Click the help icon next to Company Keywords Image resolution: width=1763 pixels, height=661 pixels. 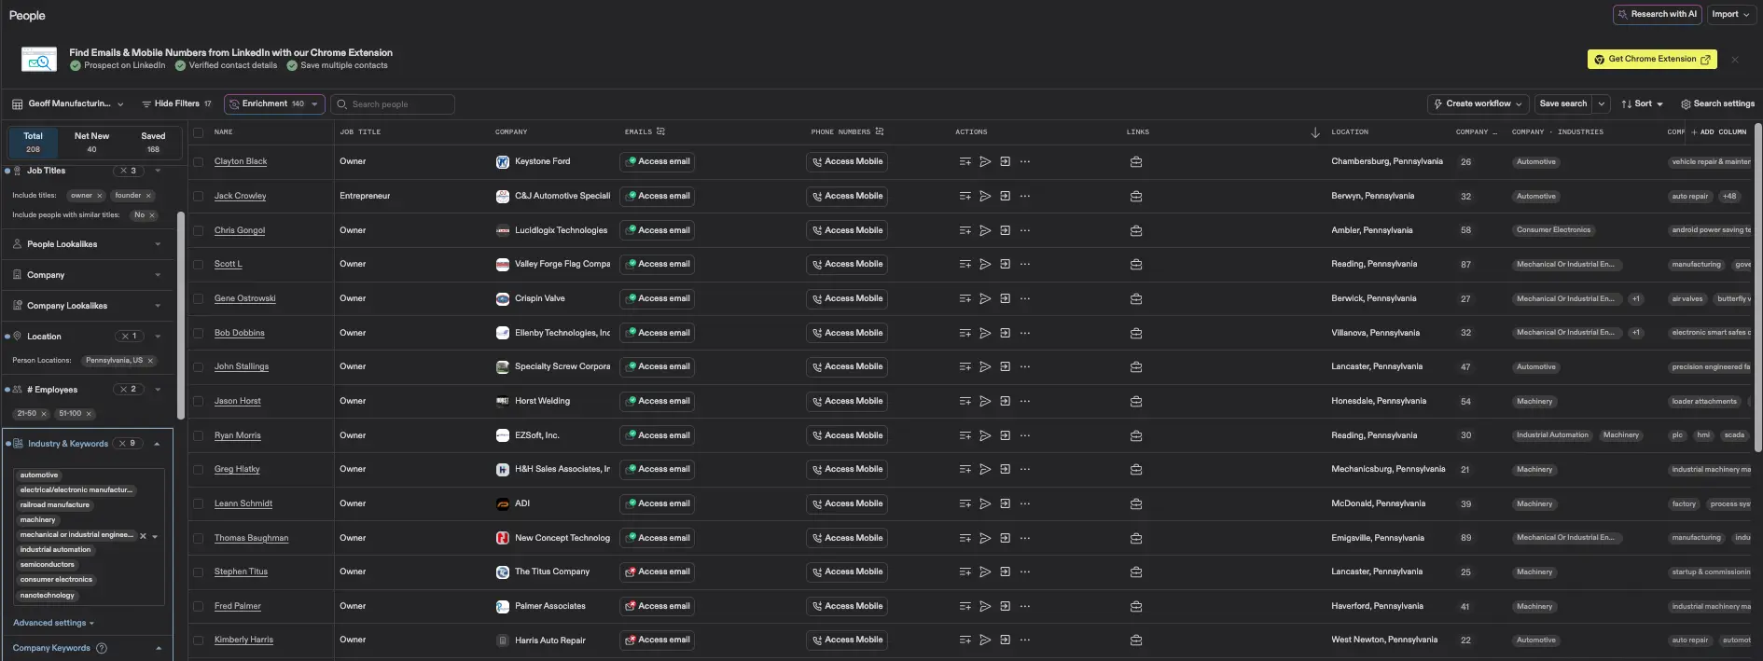click(102, 648)
